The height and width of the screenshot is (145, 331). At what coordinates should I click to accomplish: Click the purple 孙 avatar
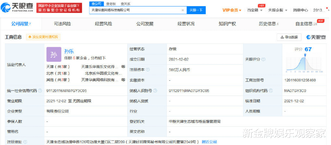tap(54, 54)
